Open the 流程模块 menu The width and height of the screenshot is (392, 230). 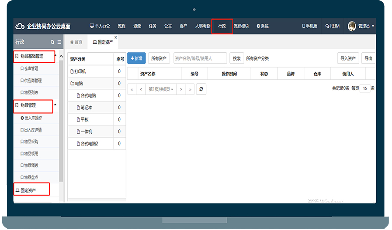click(x=241, y=26)
